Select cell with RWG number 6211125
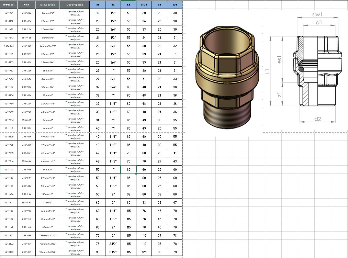 pyautogui.click(x=9, y=128)
